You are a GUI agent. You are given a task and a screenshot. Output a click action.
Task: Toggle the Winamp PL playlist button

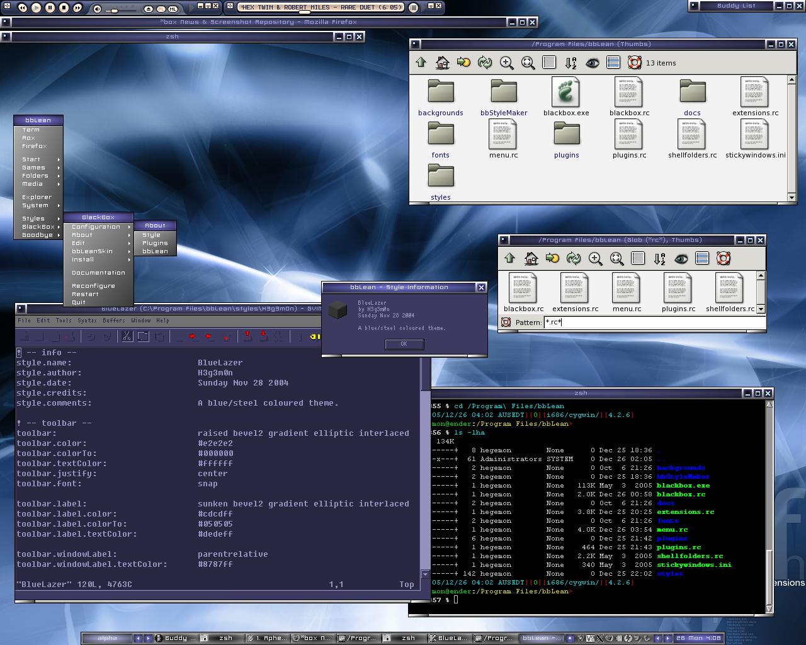(161, 9)
